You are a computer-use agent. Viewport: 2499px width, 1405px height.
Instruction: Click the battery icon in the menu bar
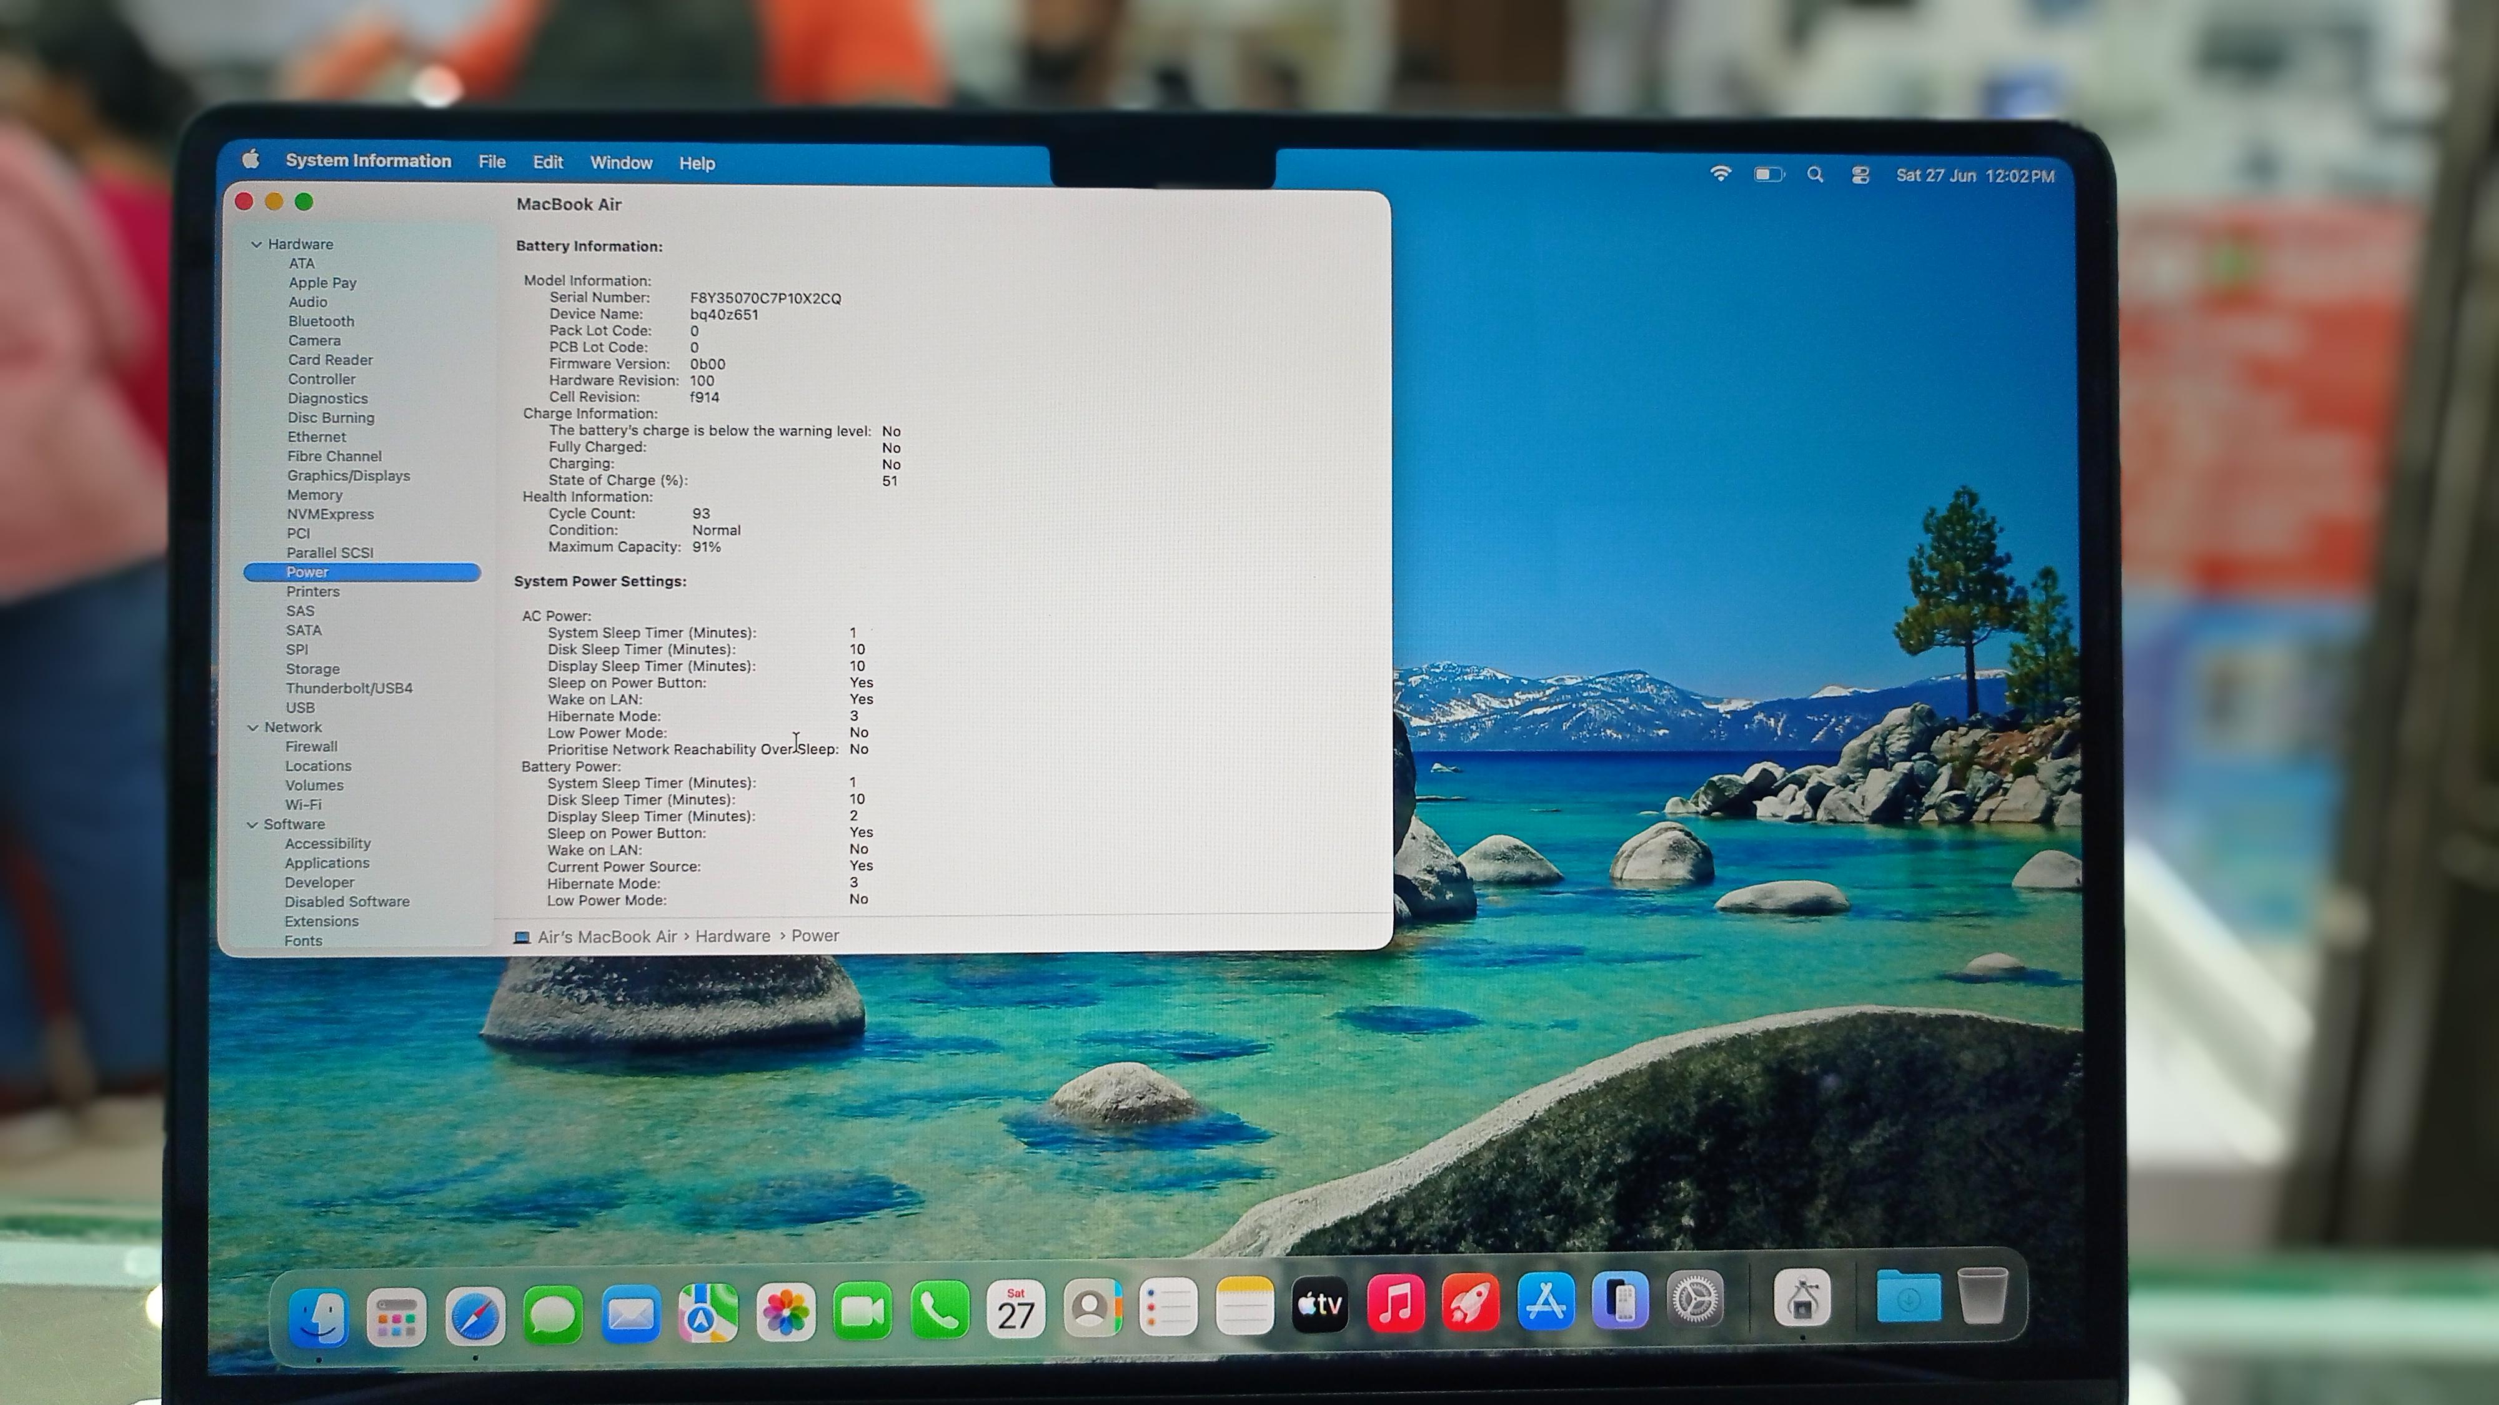click(x=1769, y=175)
